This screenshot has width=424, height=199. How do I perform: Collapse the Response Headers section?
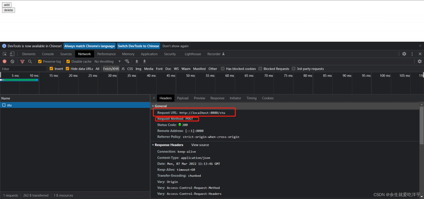pos(153,145)
